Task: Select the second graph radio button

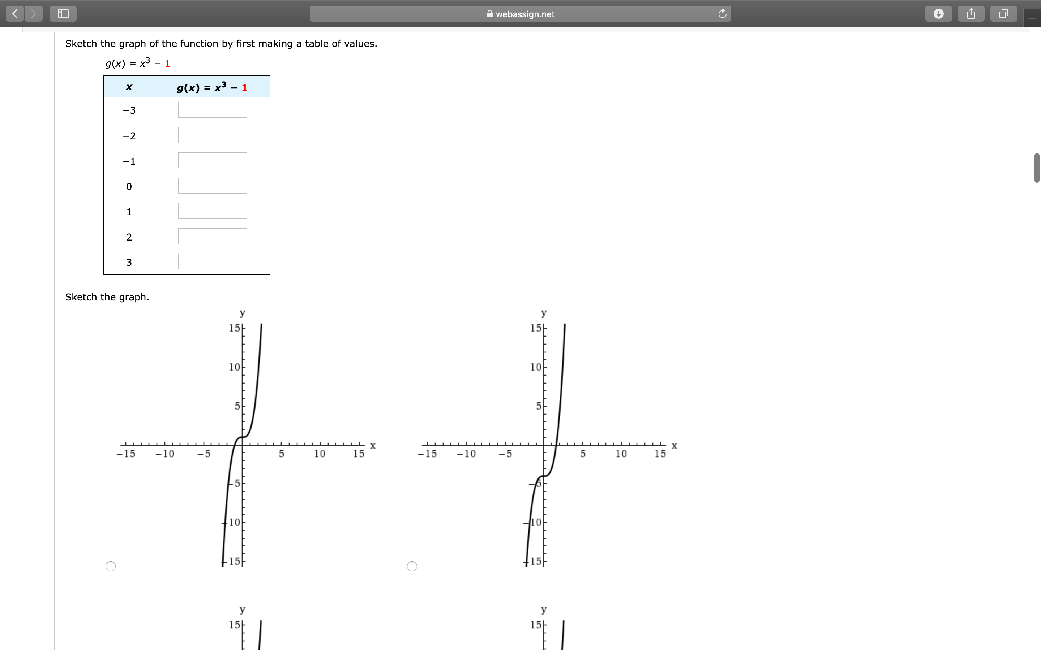Action: 412,566
